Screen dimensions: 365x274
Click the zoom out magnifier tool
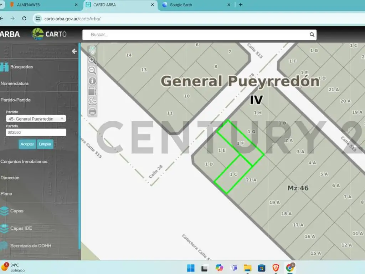click(92, 70)
